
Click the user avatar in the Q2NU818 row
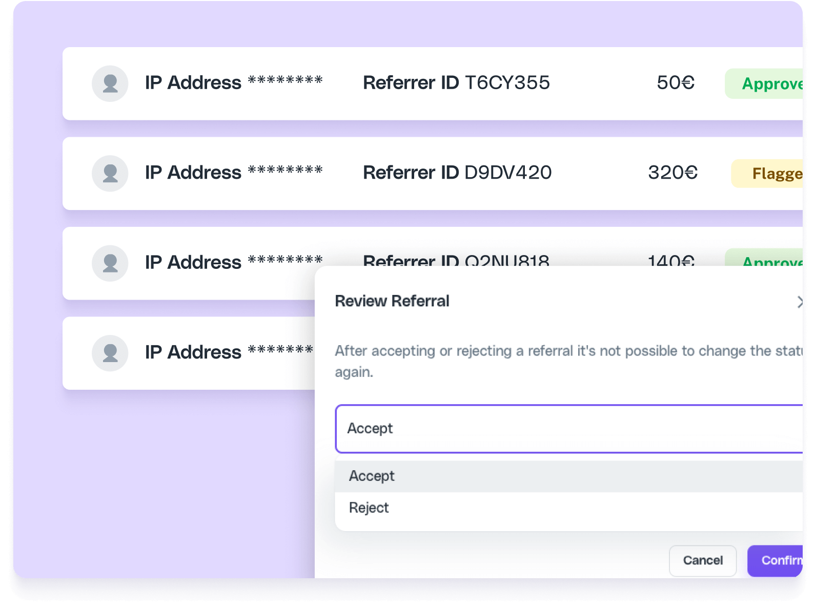tap(110, 263)
